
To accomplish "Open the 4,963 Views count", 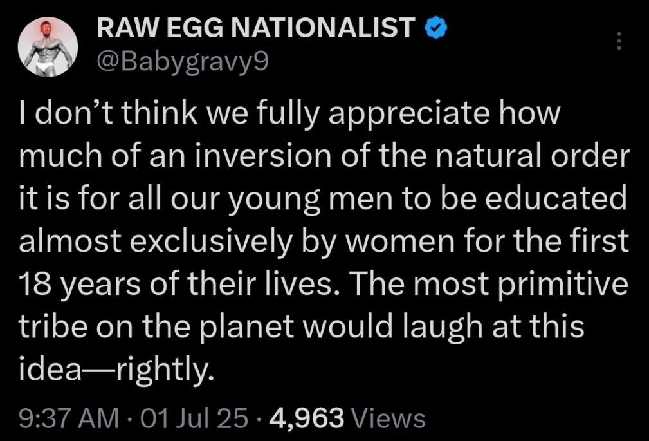I will click(347, 418).
